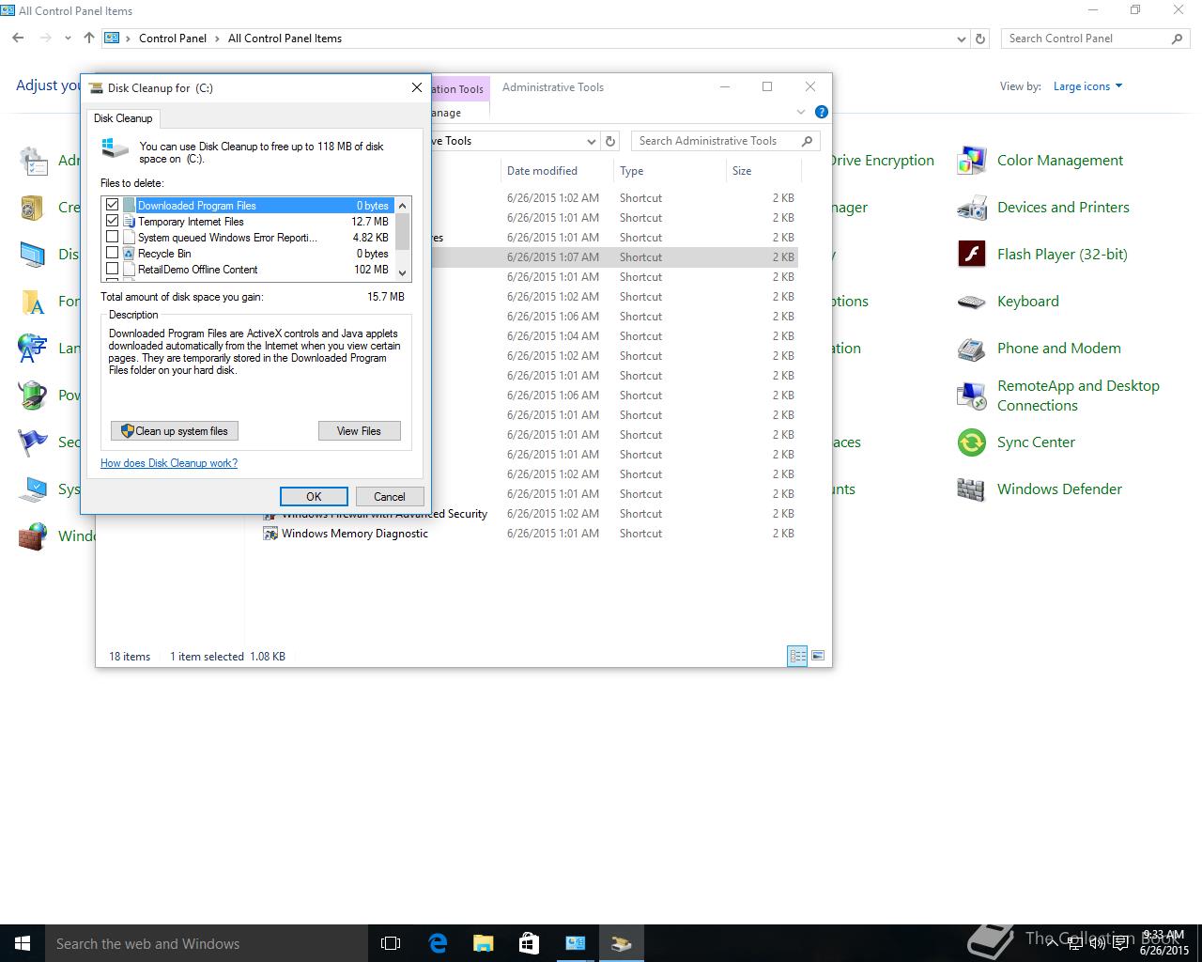Click Control Panel breadcrumb segment
Screen dimensions: 1202x962
coord(173,39)
